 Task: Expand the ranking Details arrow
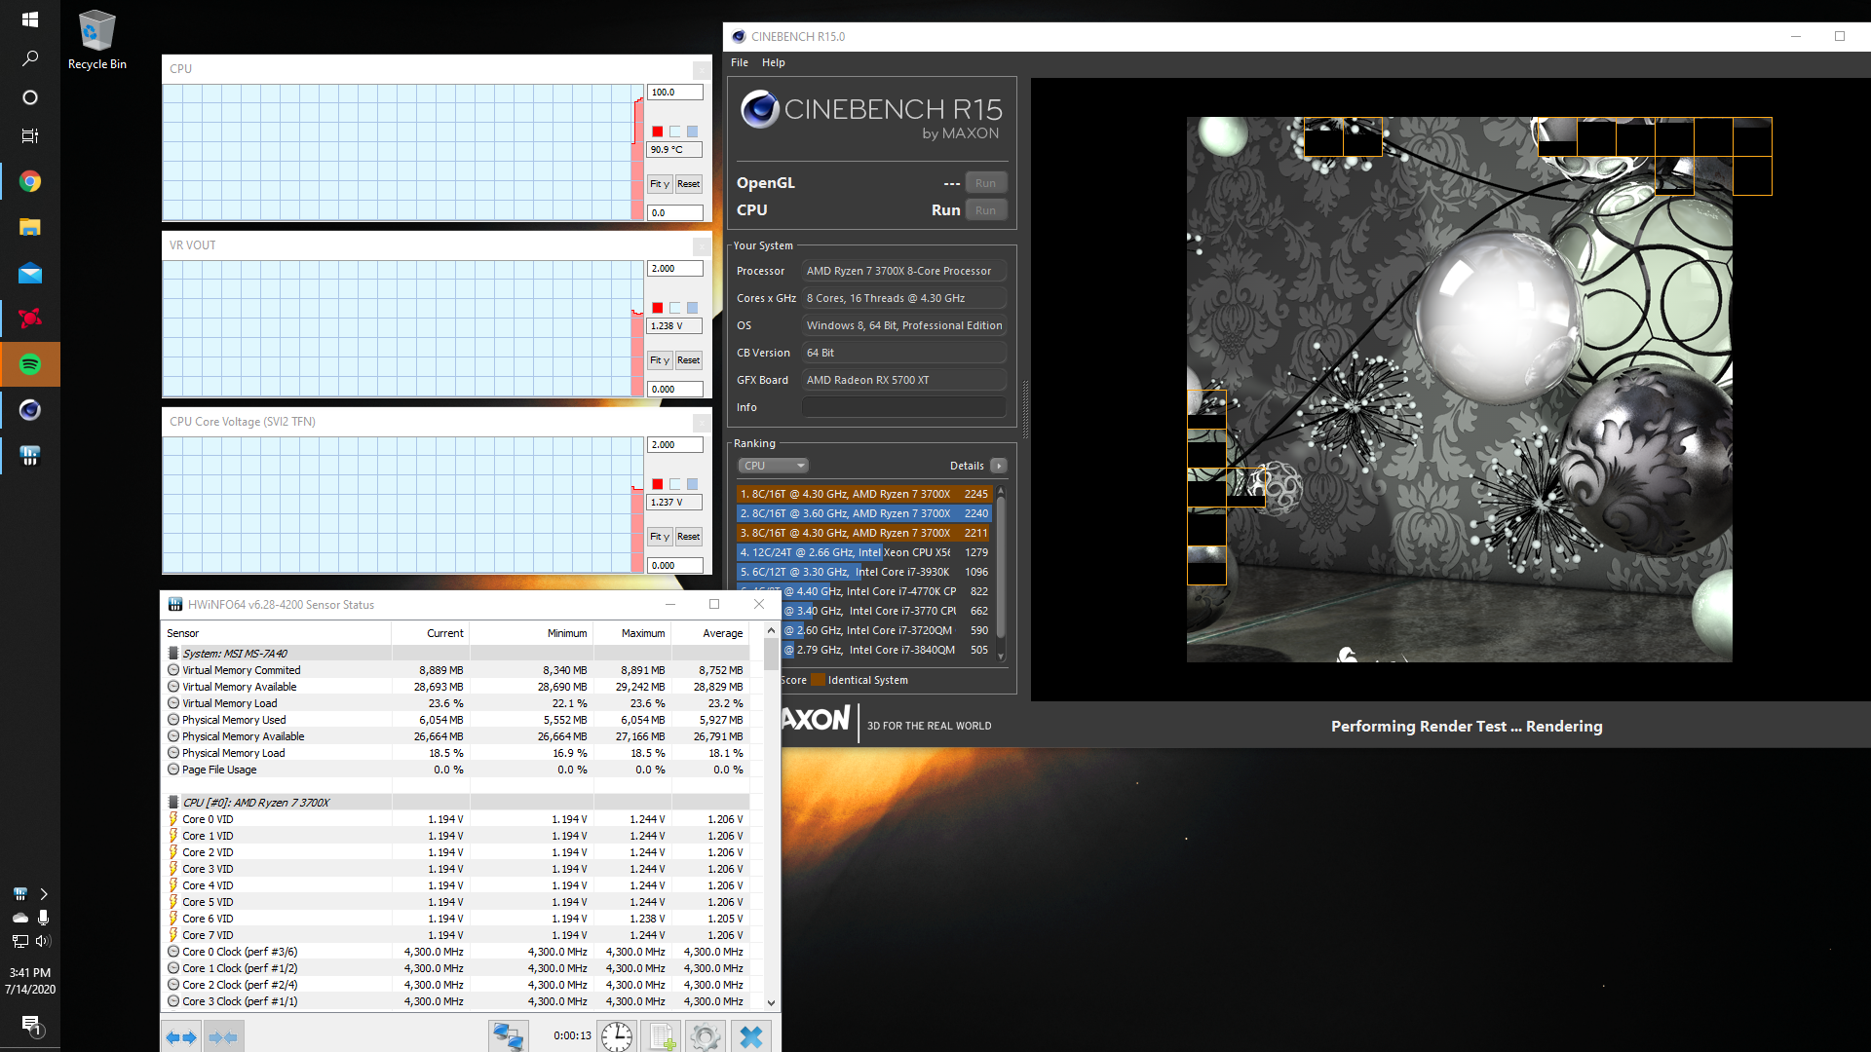point(998,466)
